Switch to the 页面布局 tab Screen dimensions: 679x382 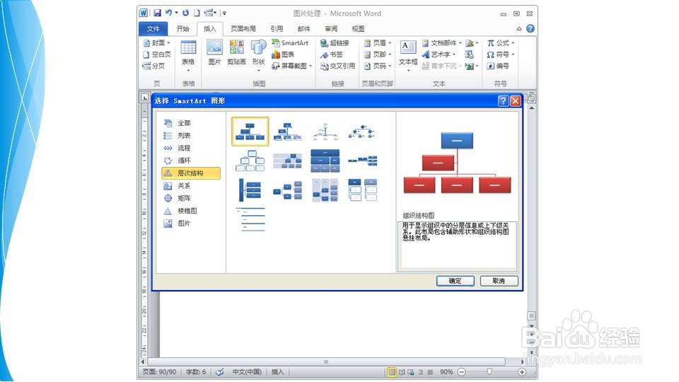[243, 28]
